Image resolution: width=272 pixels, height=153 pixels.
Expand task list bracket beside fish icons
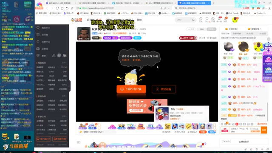pos(99,126)
